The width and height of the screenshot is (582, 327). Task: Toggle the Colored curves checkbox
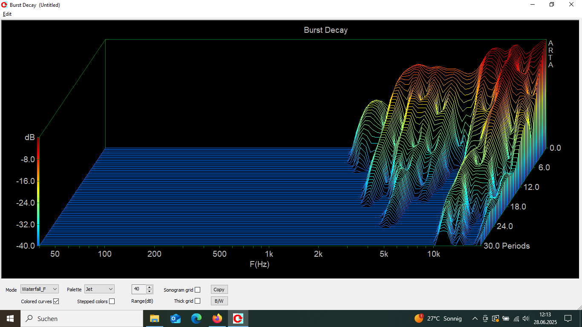pyautogui.click(x=56, y=301)
